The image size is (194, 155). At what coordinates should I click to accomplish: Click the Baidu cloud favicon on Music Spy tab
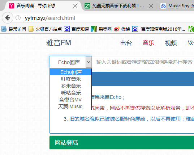[163, 6]
